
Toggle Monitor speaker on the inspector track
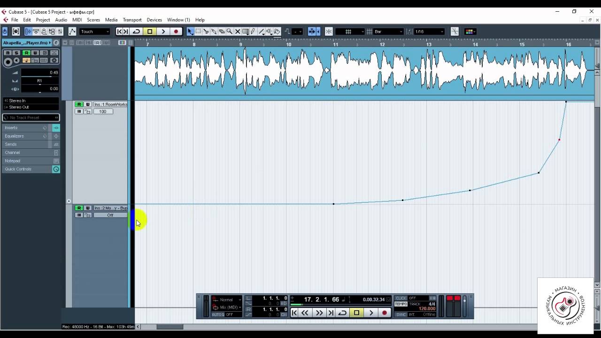(x=17, y=61)
